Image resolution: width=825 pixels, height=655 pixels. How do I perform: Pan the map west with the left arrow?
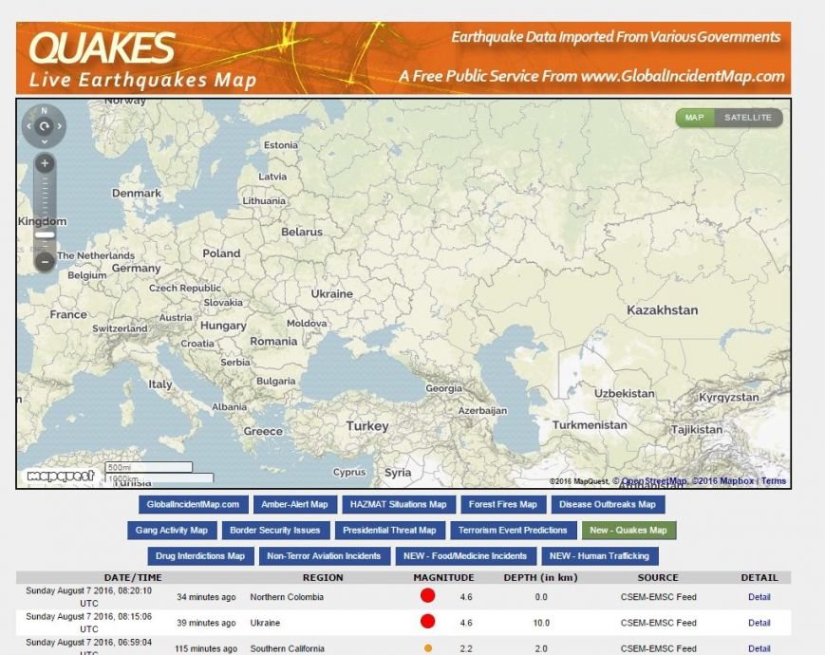28,126
